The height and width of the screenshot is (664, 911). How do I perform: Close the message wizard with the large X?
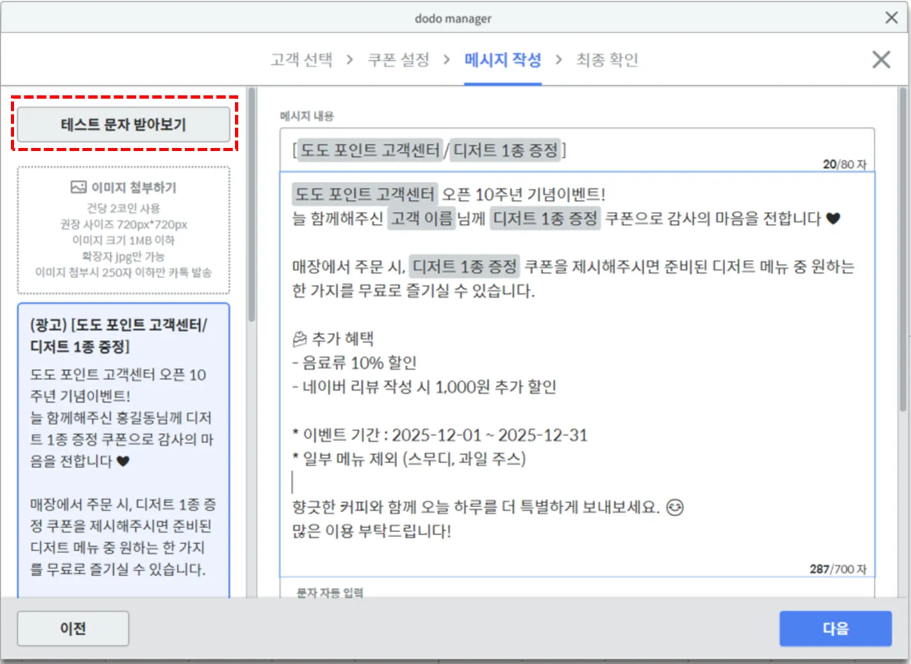pyautogui.click(x=882, y=60)
